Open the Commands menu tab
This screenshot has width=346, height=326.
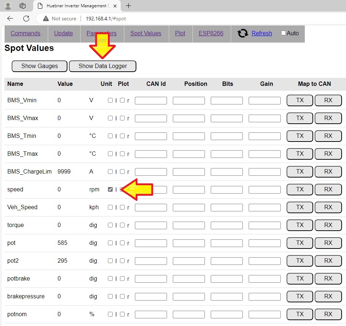tap(26, 33)
